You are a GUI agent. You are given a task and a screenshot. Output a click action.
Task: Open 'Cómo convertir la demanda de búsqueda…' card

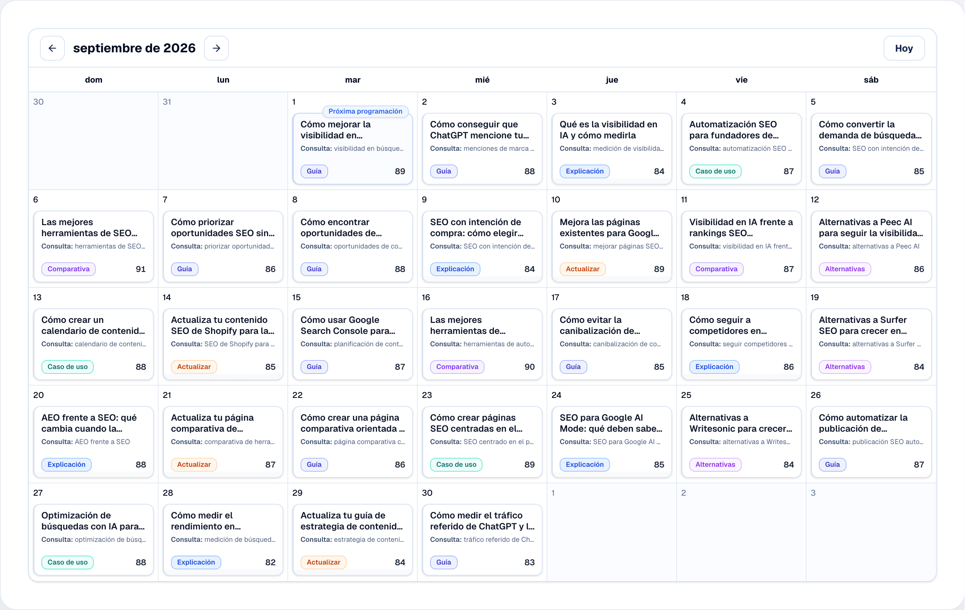871,148
